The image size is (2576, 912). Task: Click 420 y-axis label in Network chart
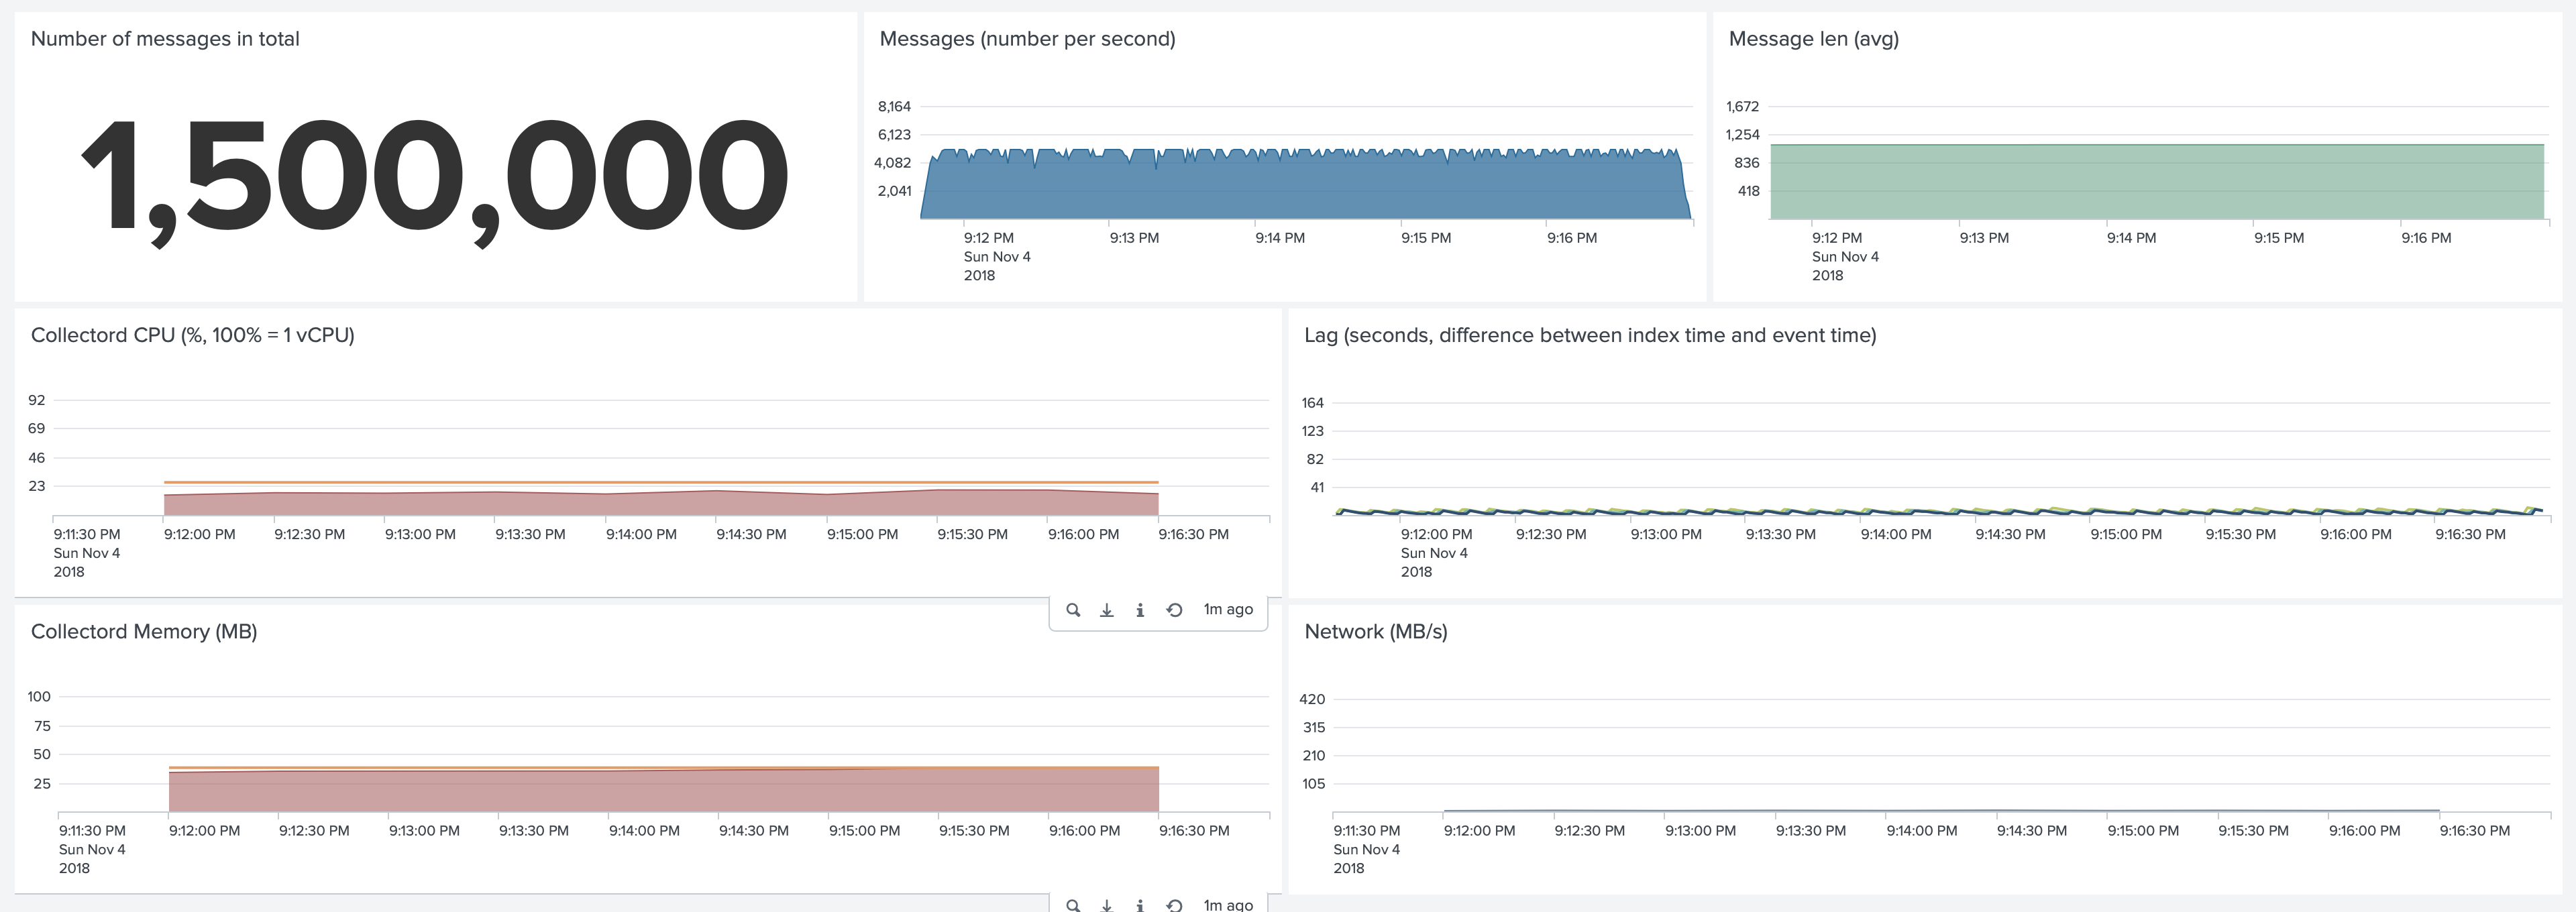pos(1312,699)
